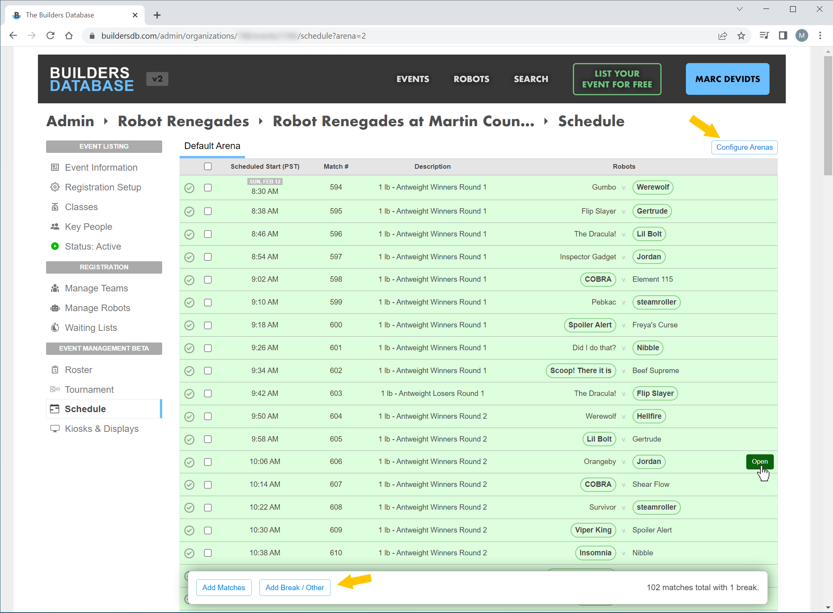
Task: Check the box for match 599
Action: pos(208,303)
